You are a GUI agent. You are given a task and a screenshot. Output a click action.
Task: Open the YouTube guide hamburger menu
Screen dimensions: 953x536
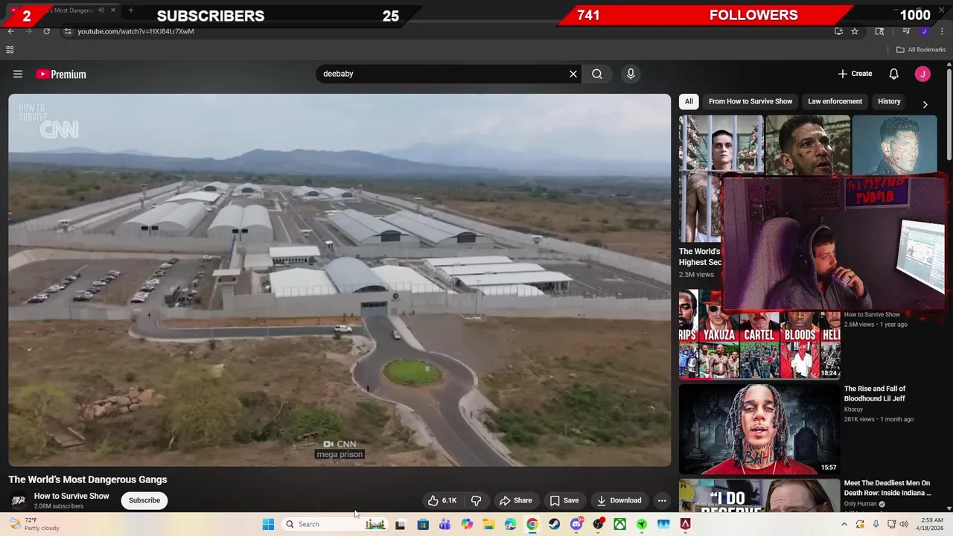click(18, 74)
